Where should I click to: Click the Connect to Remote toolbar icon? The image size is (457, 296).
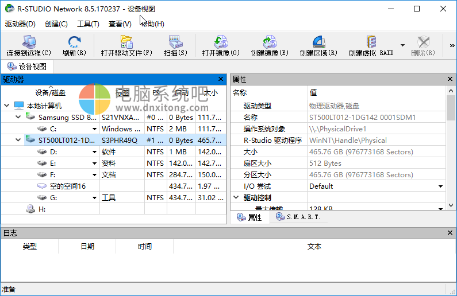pyautogui.click(x=29, y=42)
